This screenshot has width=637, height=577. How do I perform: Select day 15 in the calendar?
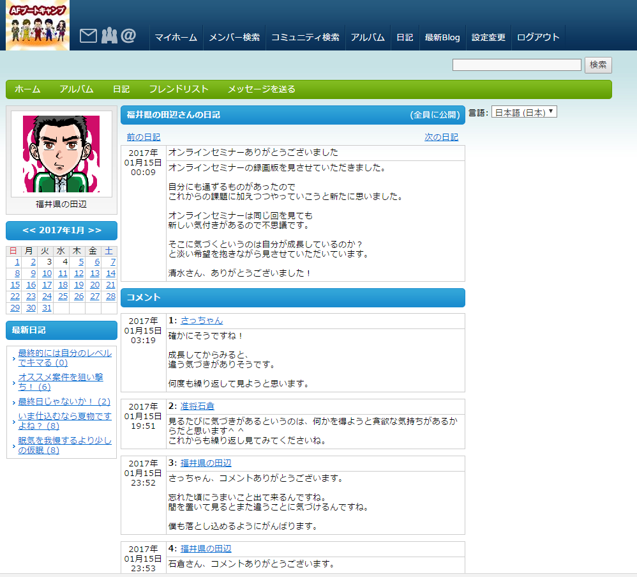(x=15, y=285)
